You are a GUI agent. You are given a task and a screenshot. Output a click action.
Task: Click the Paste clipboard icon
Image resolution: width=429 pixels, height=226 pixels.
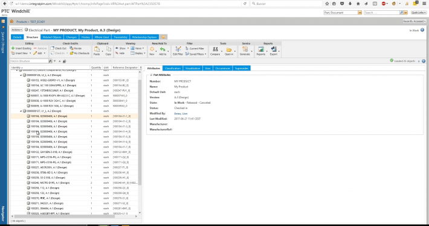point(97,49)
